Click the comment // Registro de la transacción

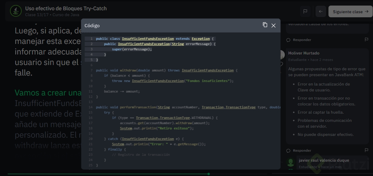(x=141, y=155)
